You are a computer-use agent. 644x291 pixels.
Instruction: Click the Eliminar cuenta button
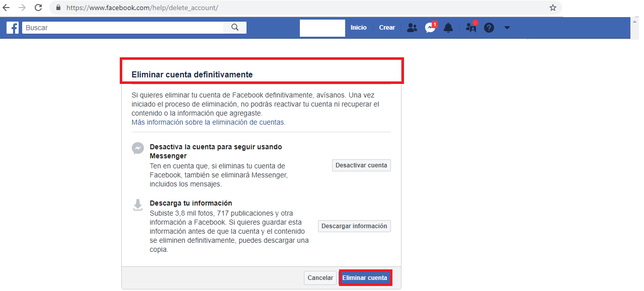365,278
